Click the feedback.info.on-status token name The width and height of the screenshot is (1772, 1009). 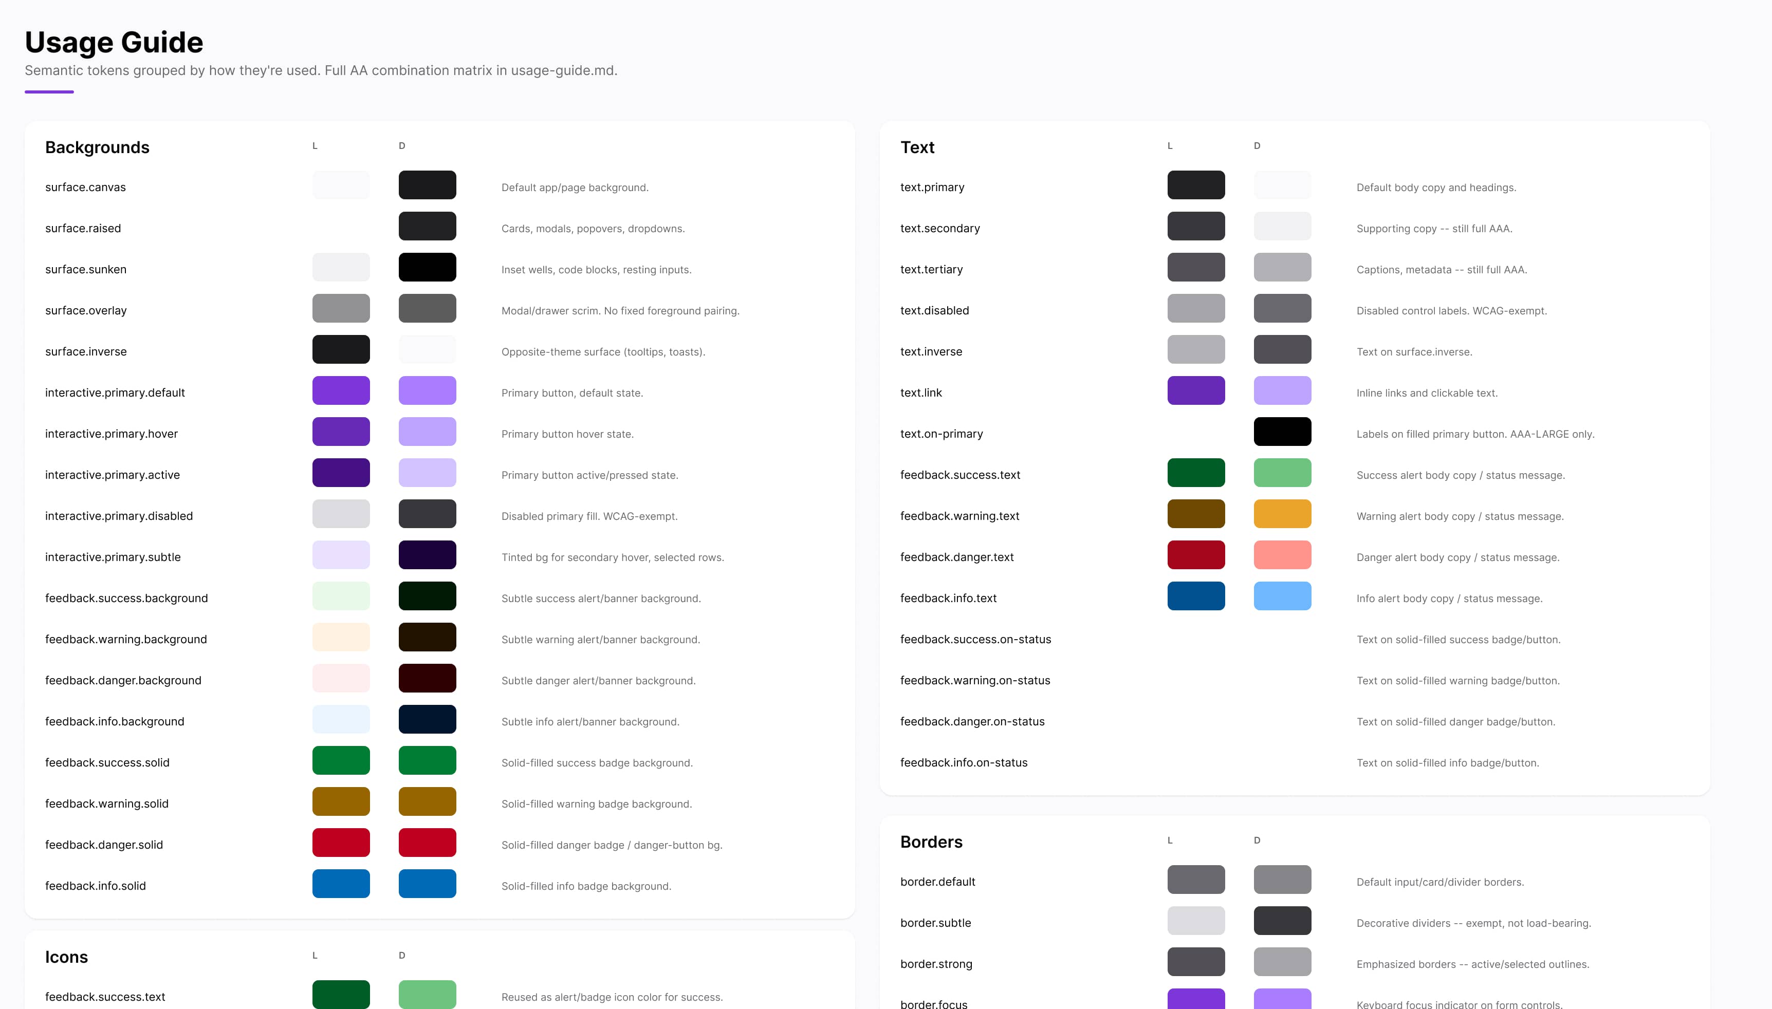click(x=964, y=763)
